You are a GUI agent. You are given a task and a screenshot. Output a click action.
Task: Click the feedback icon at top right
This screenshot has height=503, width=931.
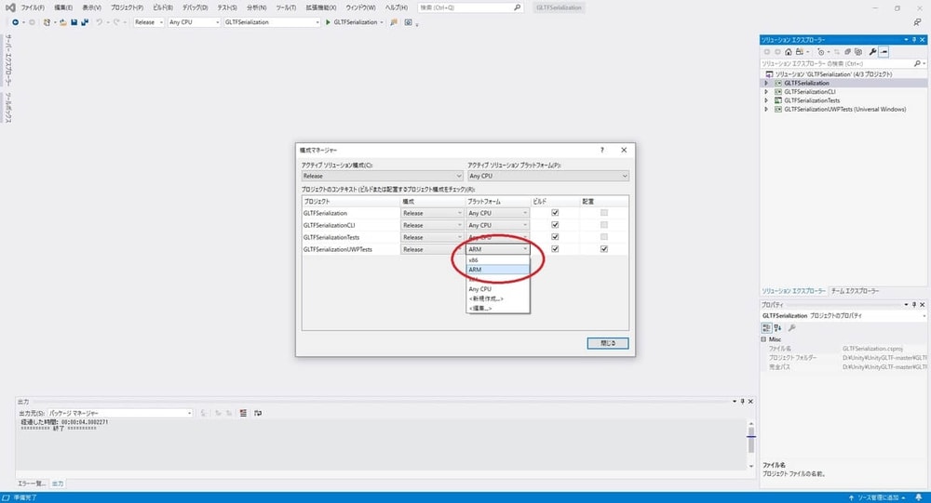click(917, 22)
